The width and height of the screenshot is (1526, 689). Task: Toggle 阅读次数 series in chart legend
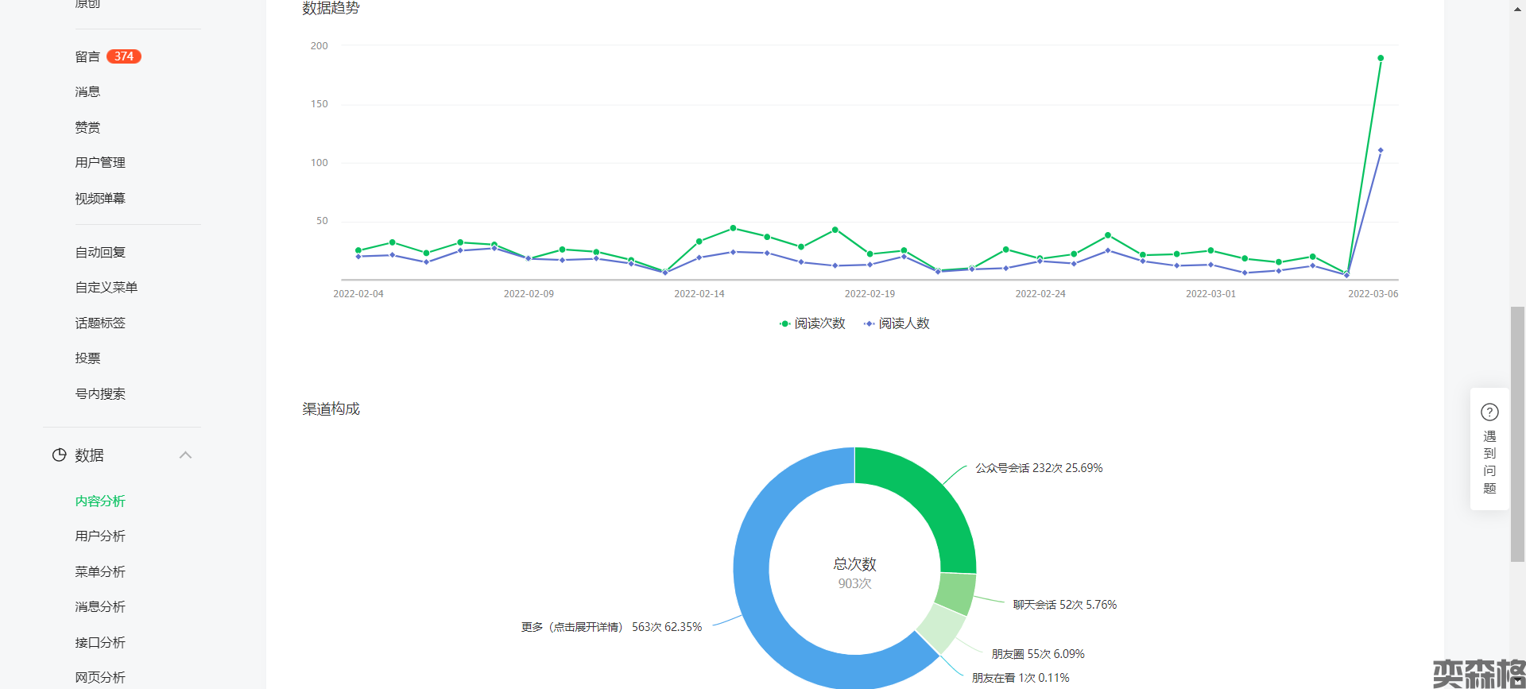point(812,323)
